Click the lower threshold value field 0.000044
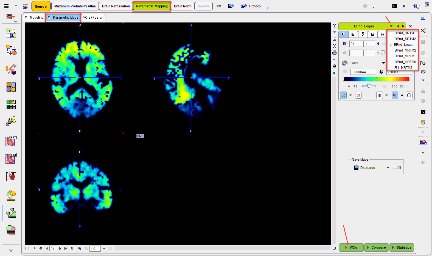The height and width of the screenshot is (256, 432). pos(363,72)
